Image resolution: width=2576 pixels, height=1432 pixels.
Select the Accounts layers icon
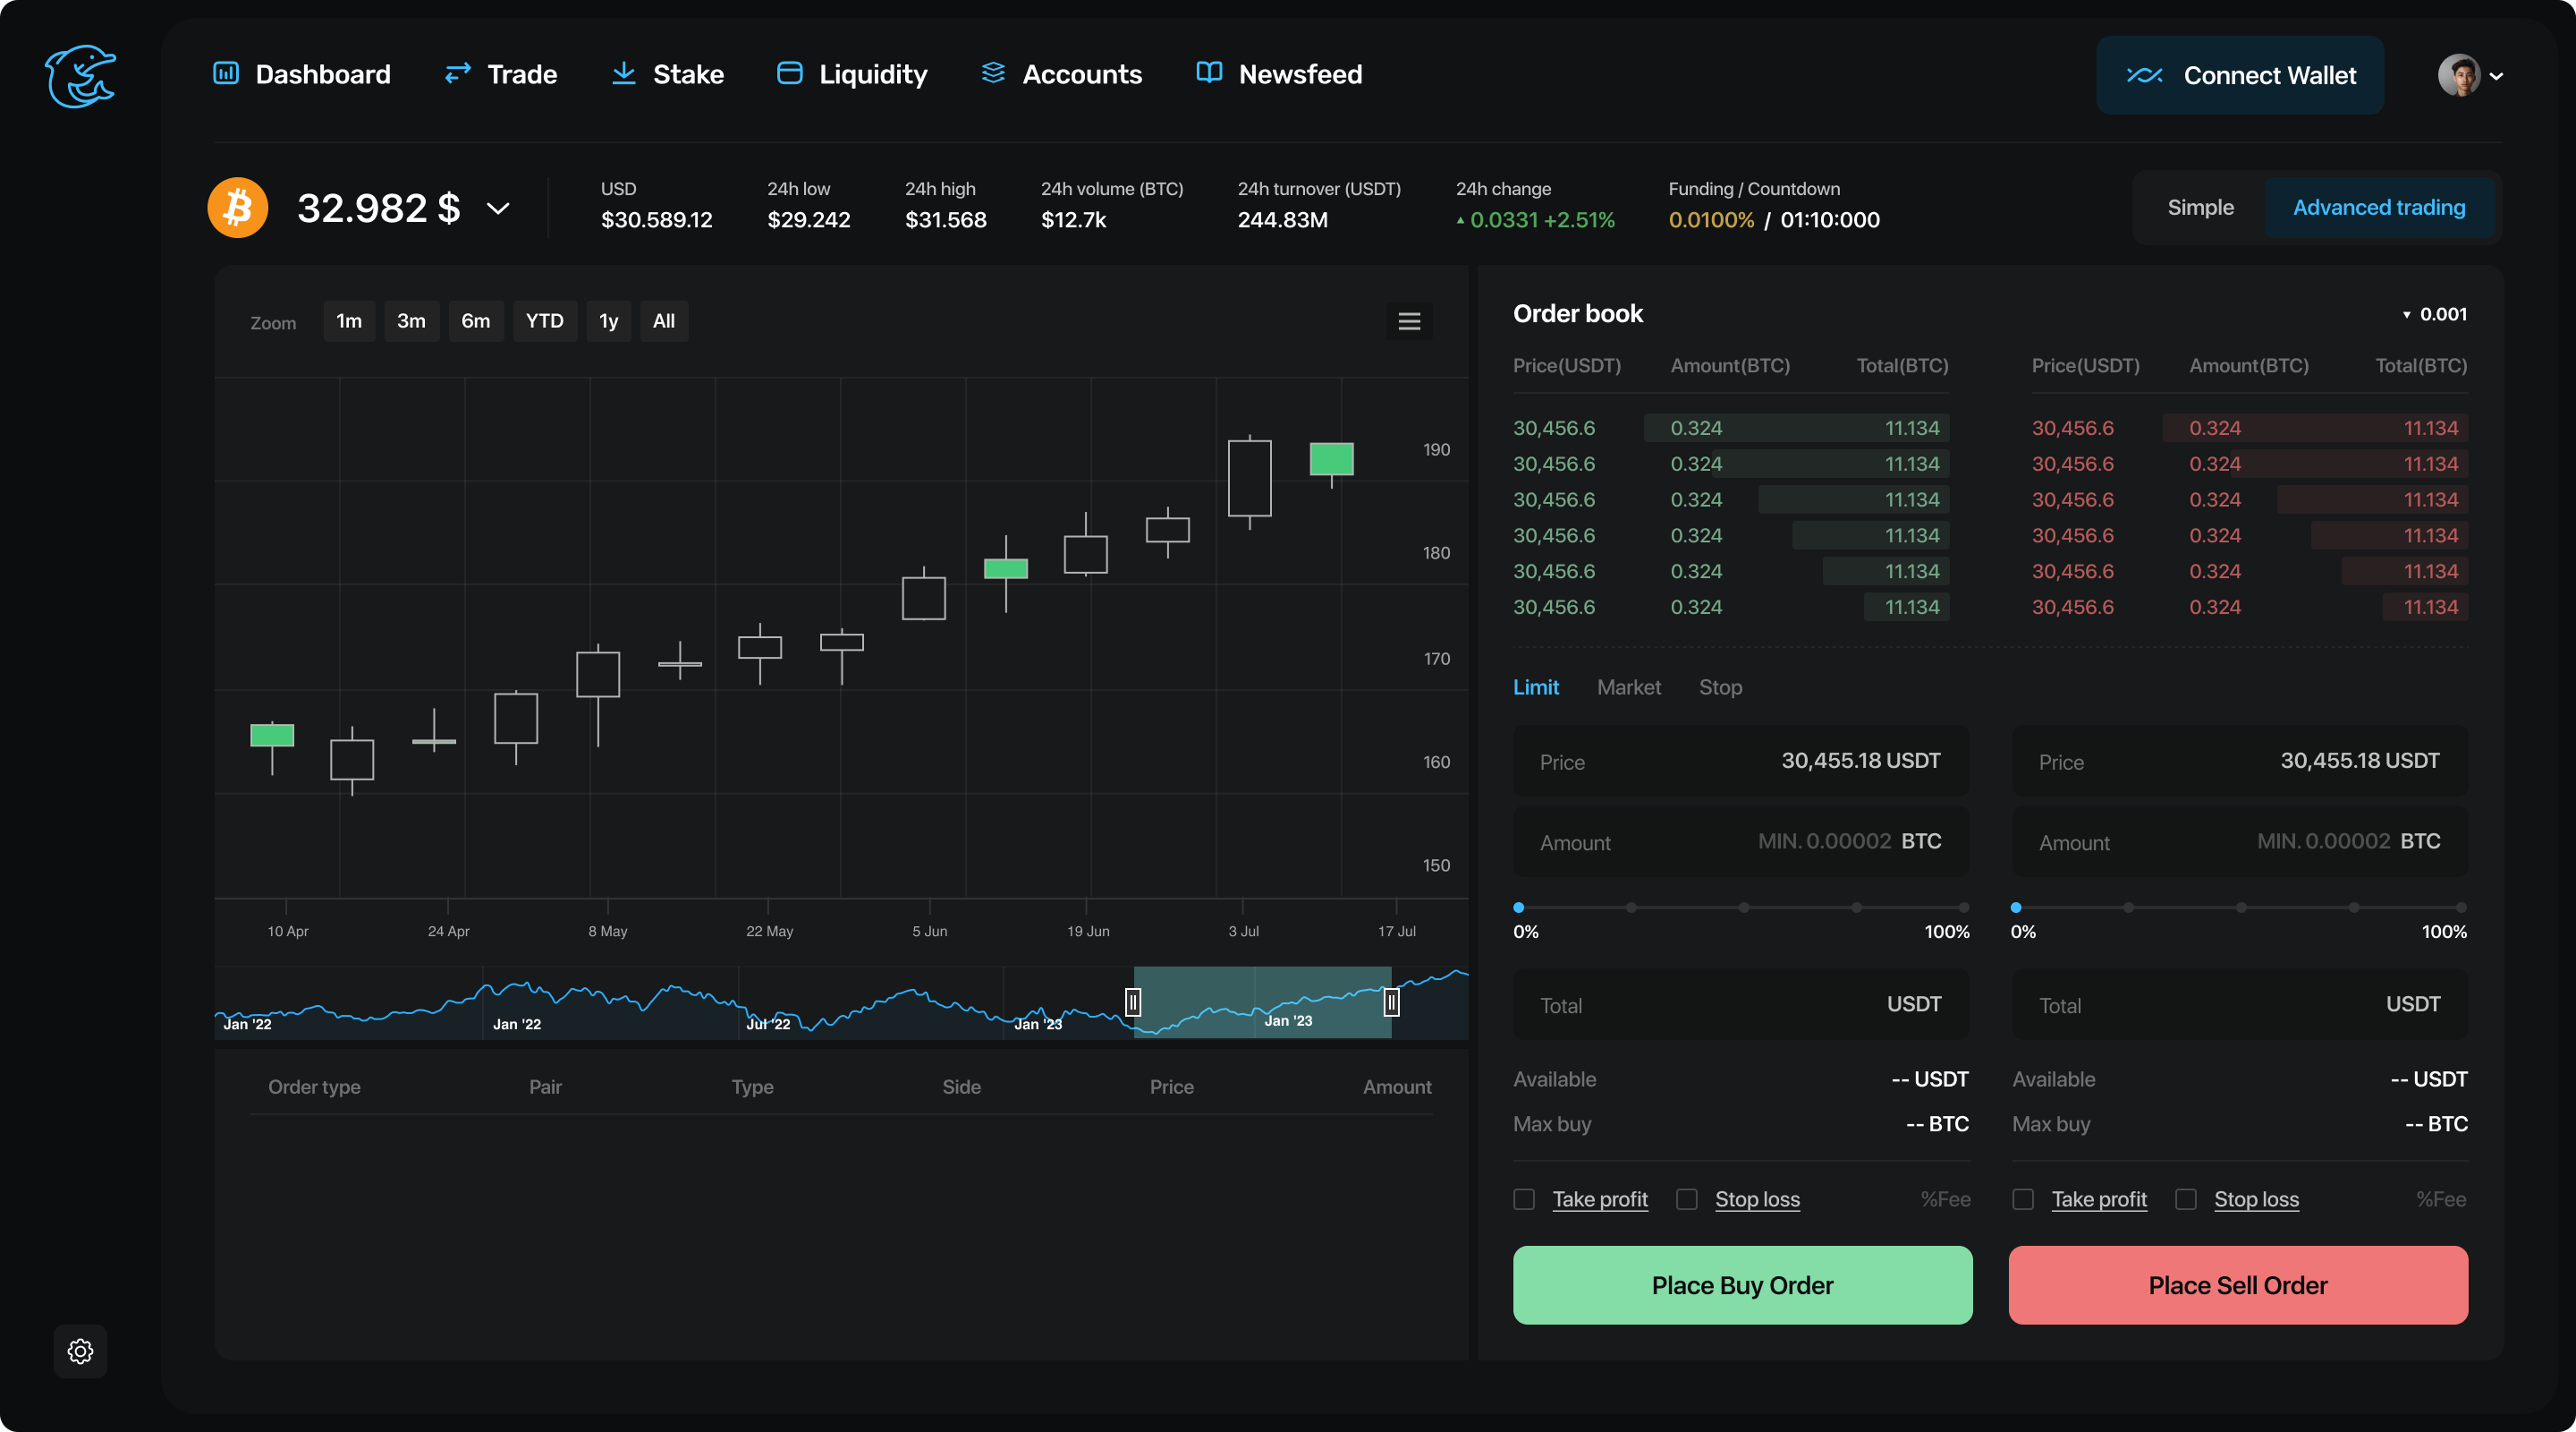(x=992, y=74)
